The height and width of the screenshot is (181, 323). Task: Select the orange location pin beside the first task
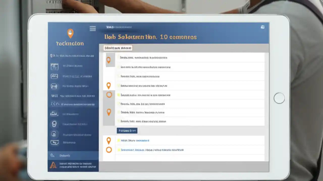click(x=109, y=60)
